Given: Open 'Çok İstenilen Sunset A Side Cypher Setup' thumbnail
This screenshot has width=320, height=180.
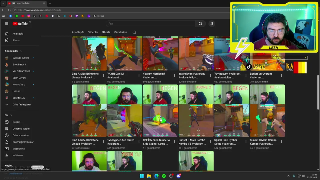Looking at the screenshot, I should (x=160, y=111).
